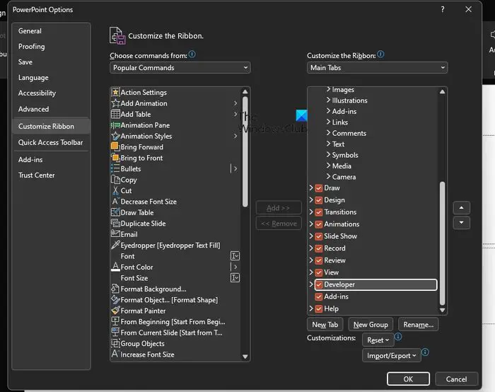This screenshot has height=392, width=495.
Task: Expand the View tab node
Action: tap(311, 272)
